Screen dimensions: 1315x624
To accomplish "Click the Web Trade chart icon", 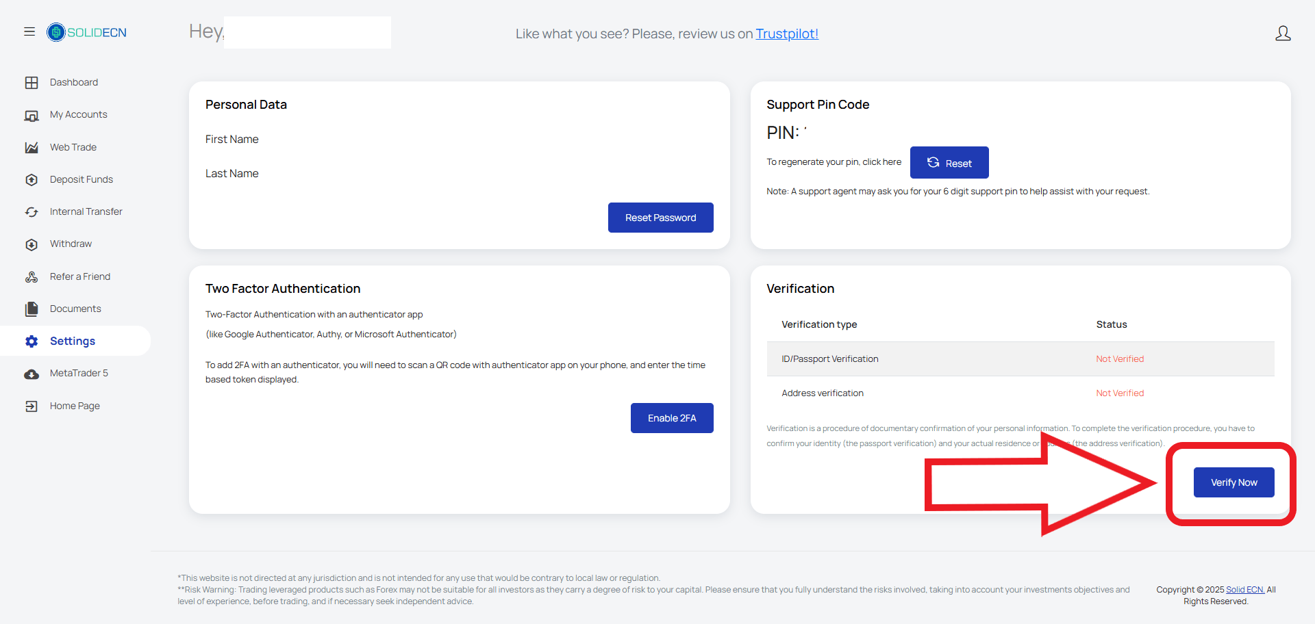I will [32, 148].
